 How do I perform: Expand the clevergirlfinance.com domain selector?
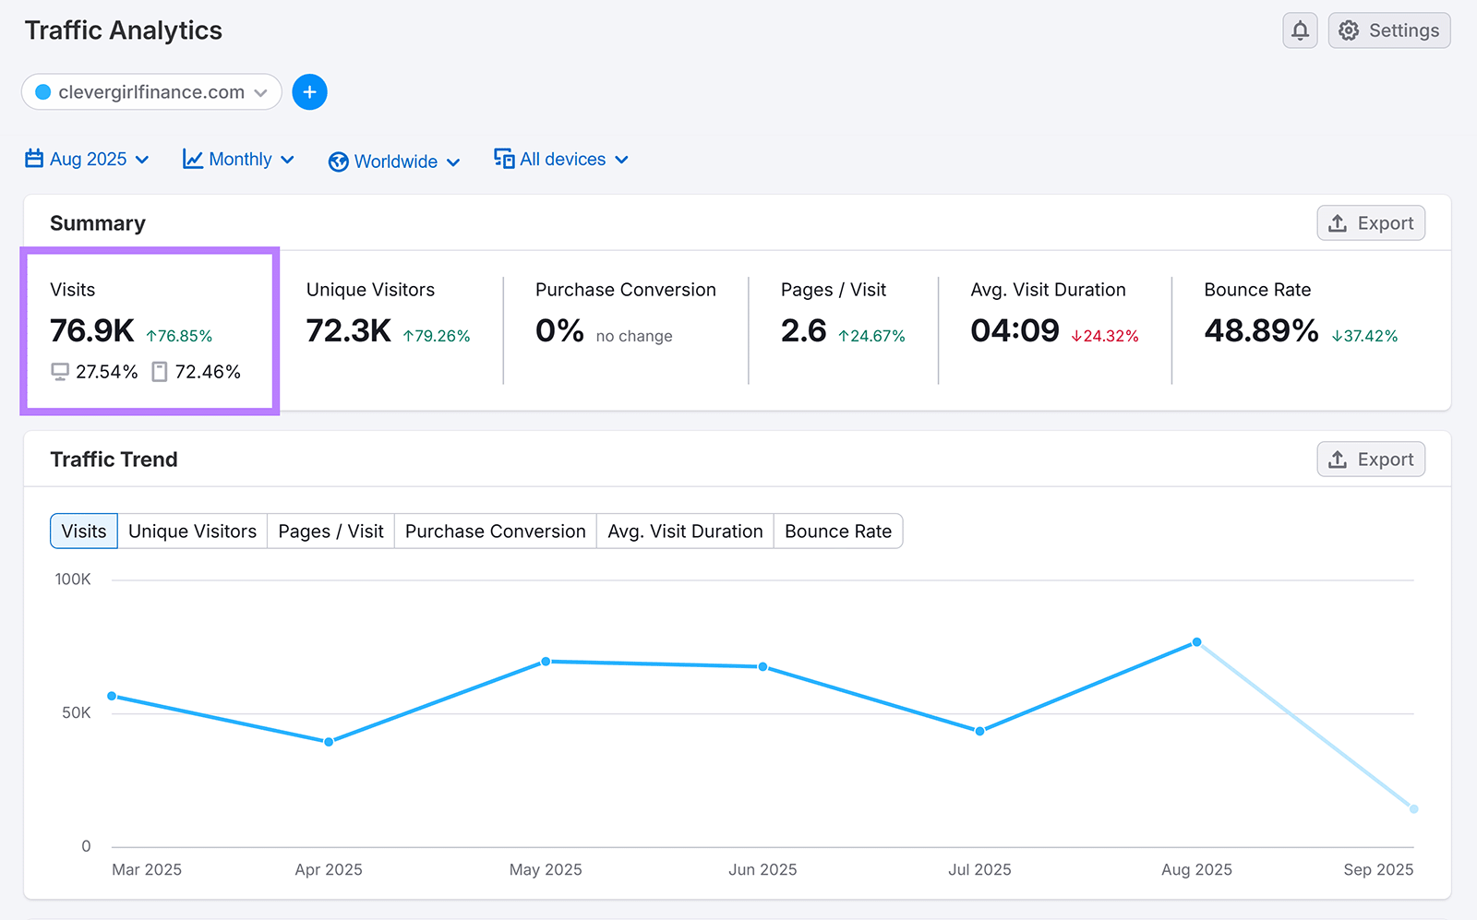[262, 91]
